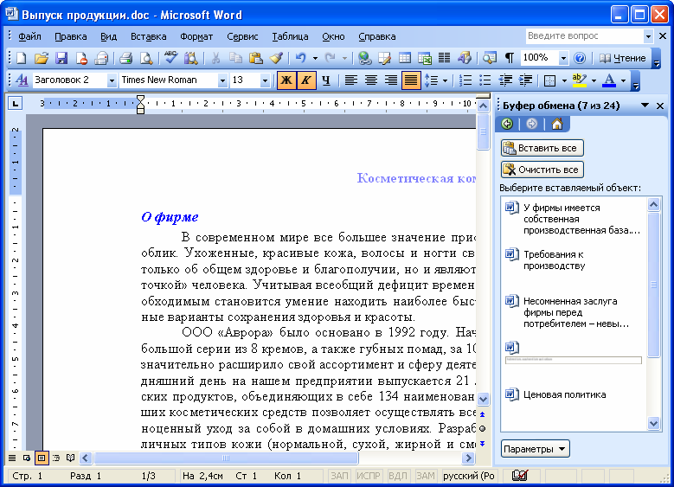Expand the undo history arrow

click(x=315, y=58)
